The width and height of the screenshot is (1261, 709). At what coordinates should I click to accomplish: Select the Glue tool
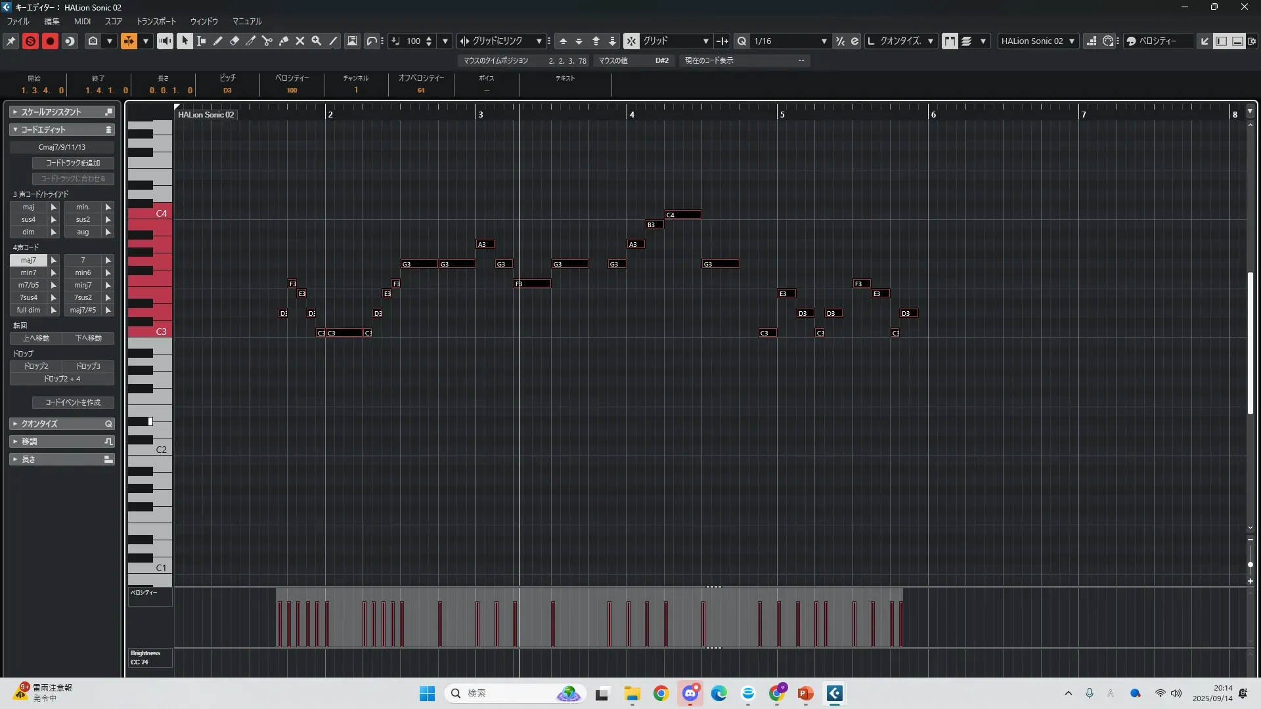pyautogui.click(x=284, y=41)
